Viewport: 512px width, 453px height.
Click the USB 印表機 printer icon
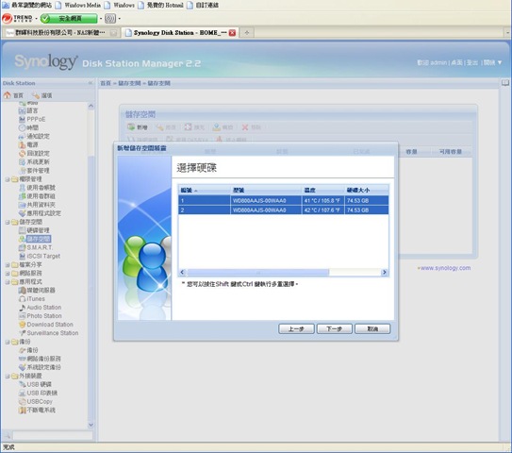click(22, 393)
